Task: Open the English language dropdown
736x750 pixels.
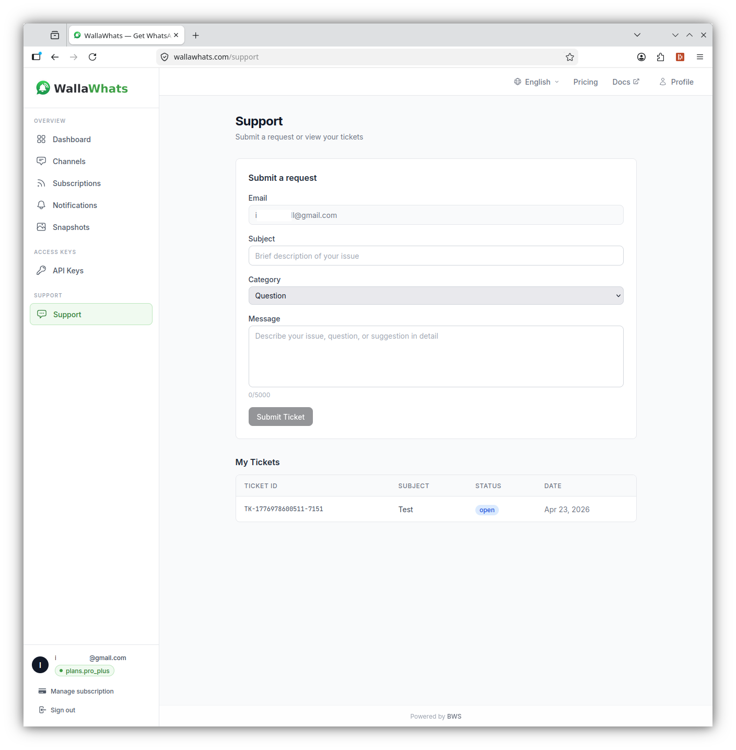Action: pyautogui.click(x=536, y=82)
